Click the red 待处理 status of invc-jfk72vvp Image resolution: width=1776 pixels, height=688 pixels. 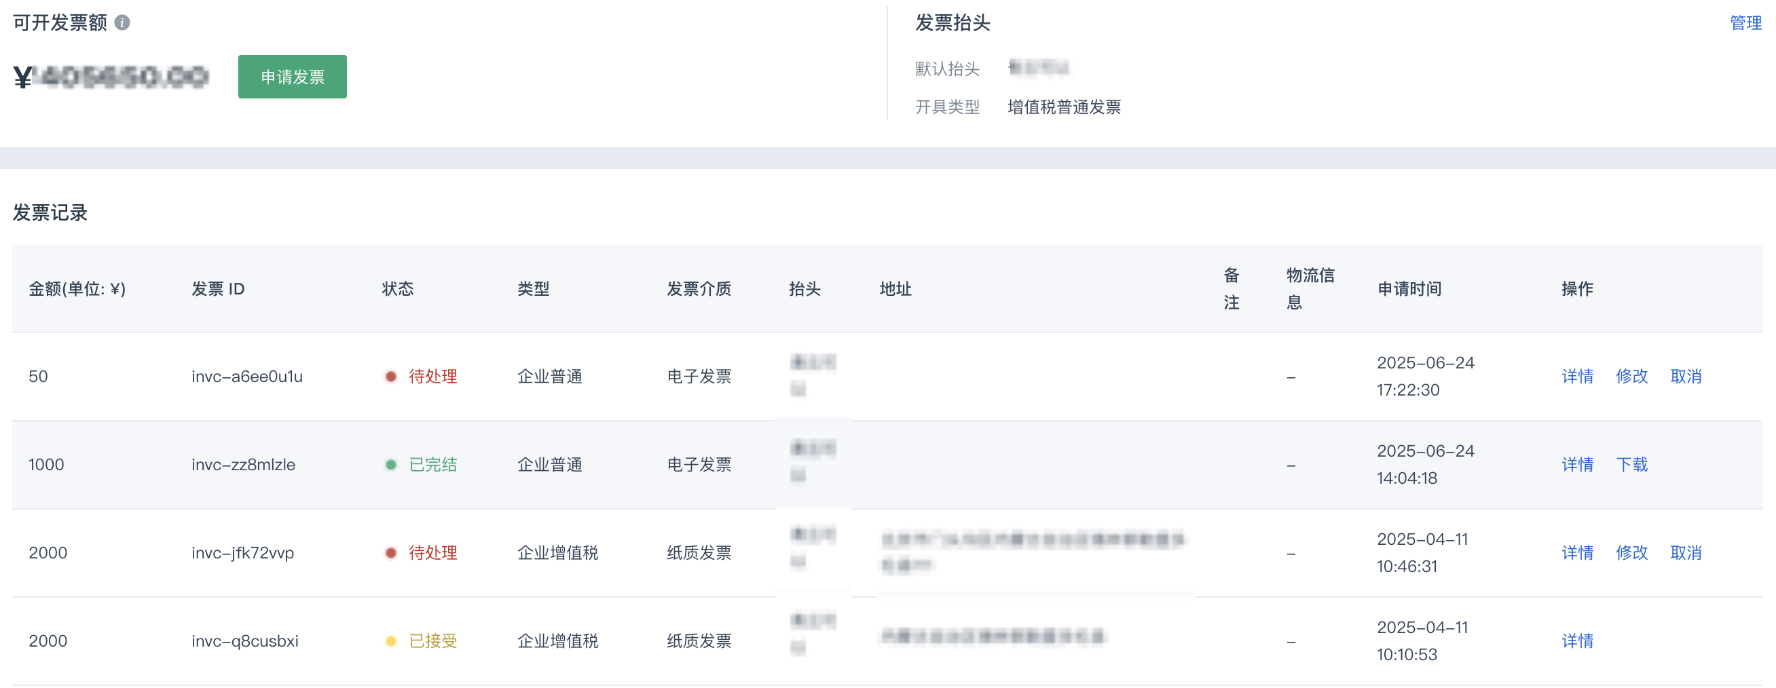432,553
